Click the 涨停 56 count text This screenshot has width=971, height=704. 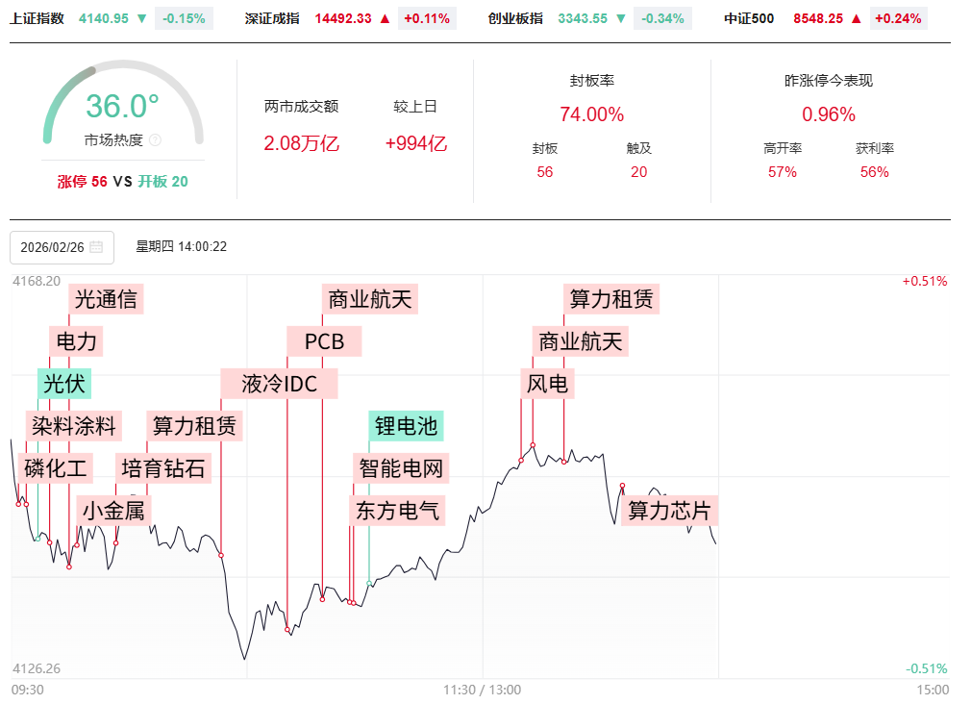coord(82,182)
